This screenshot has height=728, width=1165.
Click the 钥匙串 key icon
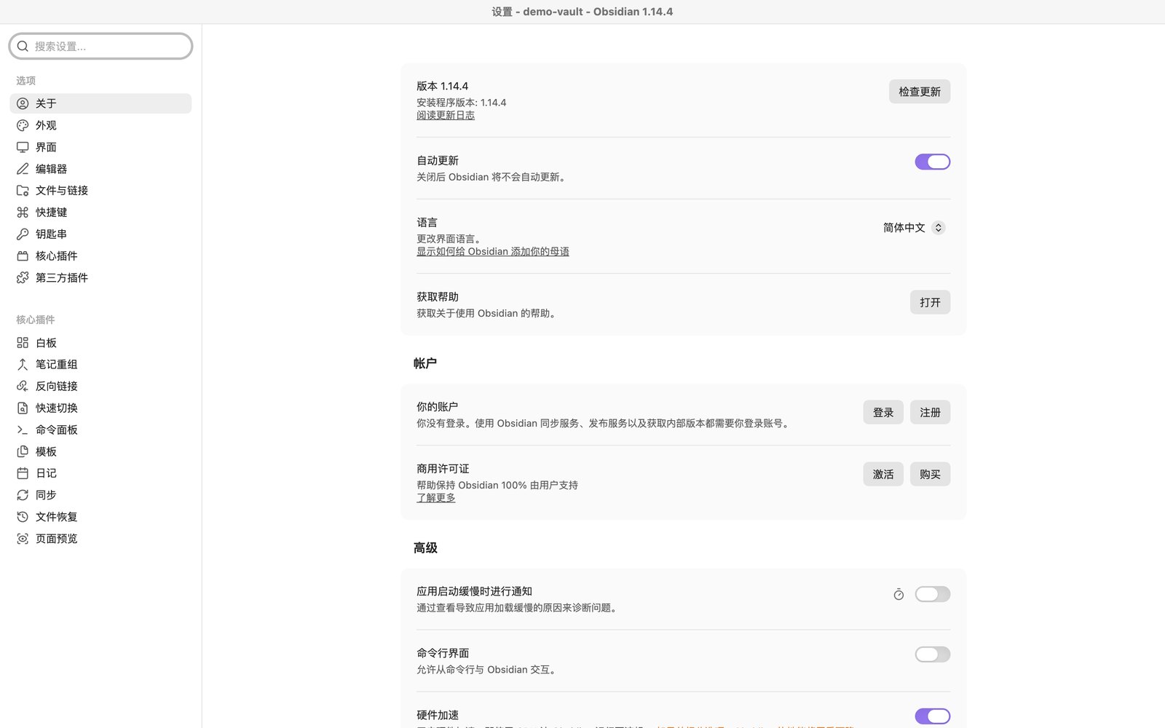click(x=23, y=234)
